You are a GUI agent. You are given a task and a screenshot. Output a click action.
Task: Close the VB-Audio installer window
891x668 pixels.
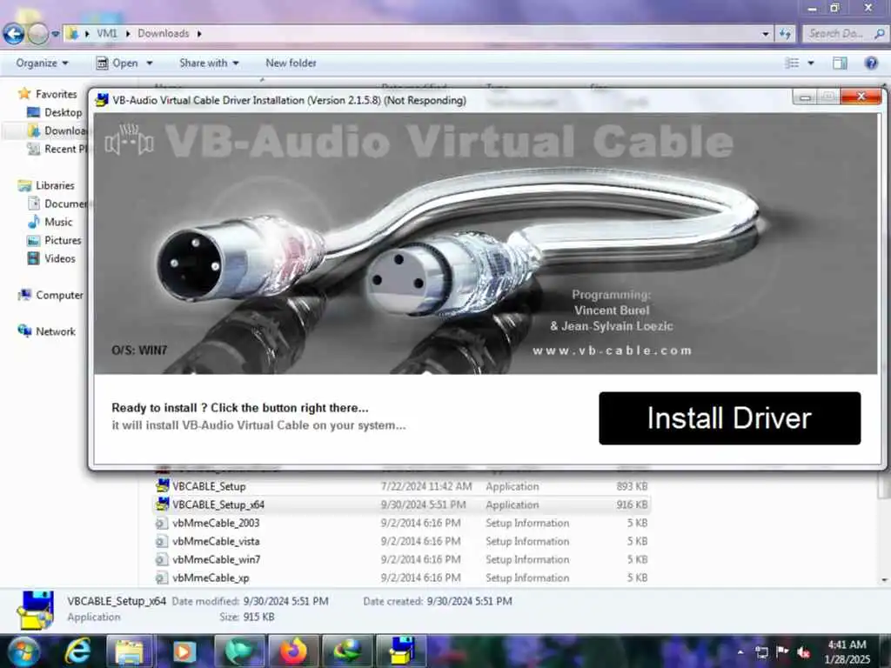click(861, 97)
